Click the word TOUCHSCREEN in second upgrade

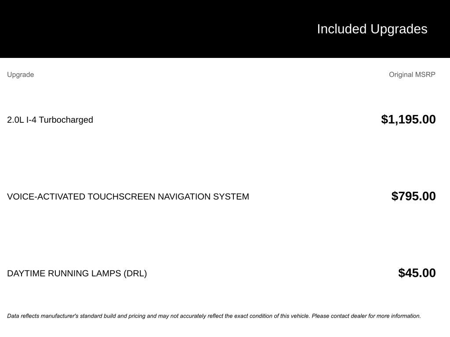pyautogui.click(x=121, y=197)
